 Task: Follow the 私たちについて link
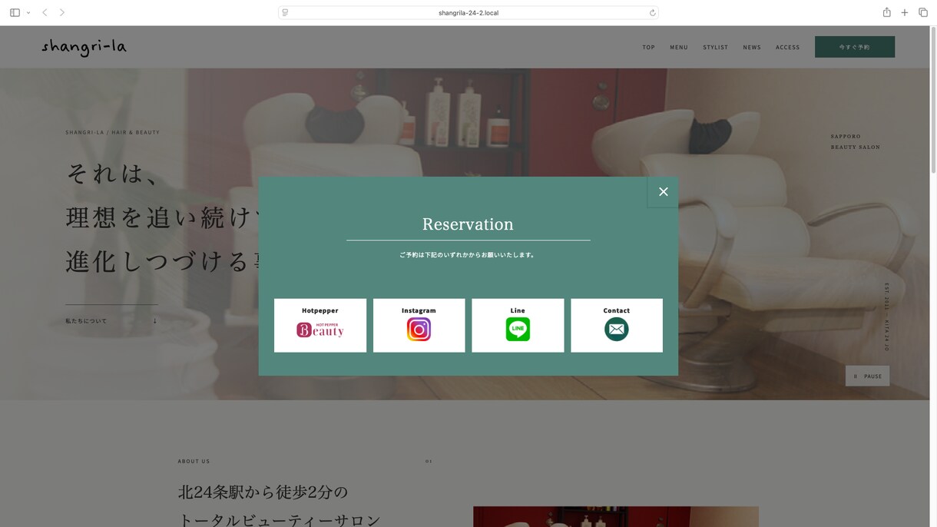[x=111, y=320]
